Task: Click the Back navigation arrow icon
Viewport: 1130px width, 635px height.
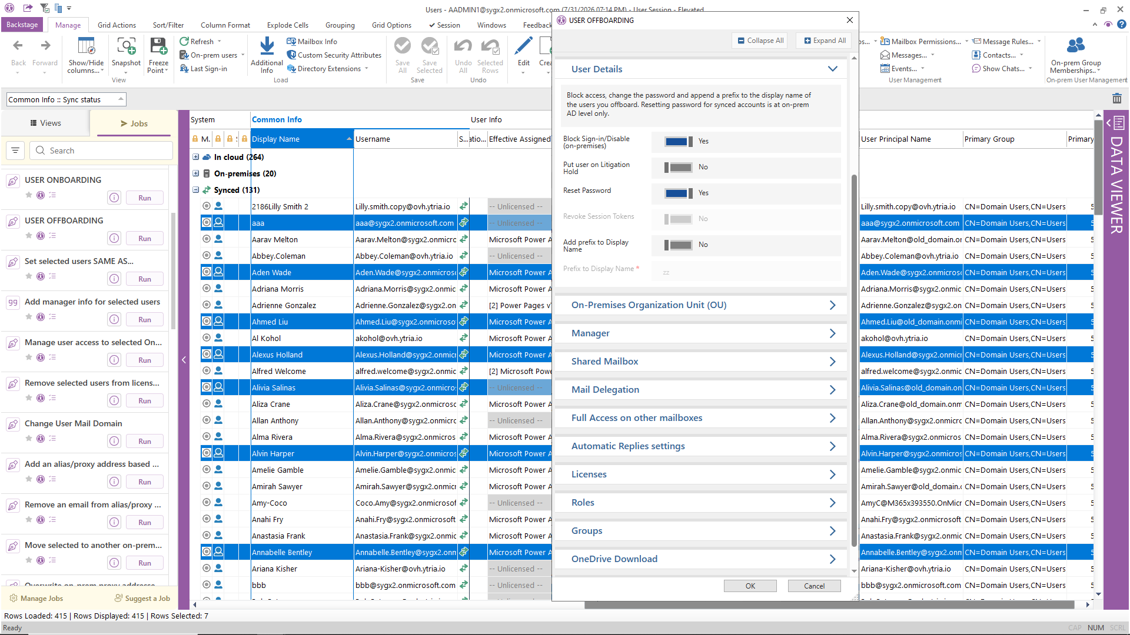Action: [x=18, y=46]
